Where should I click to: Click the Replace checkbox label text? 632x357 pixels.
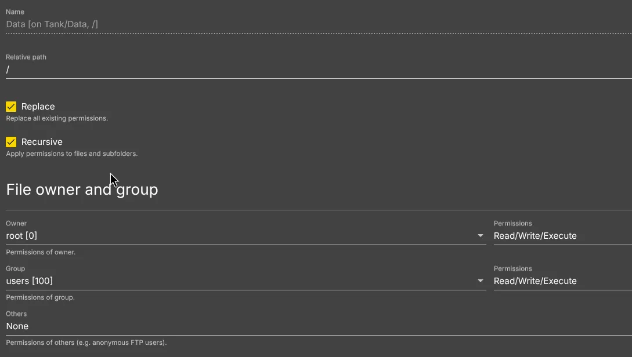tap(38, 107)
